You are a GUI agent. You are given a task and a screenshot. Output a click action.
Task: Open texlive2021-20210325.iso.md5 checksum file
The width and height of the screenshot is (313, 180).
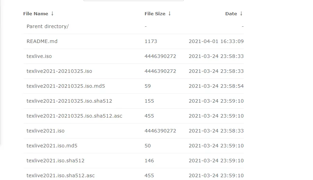(x=66, y=86)
